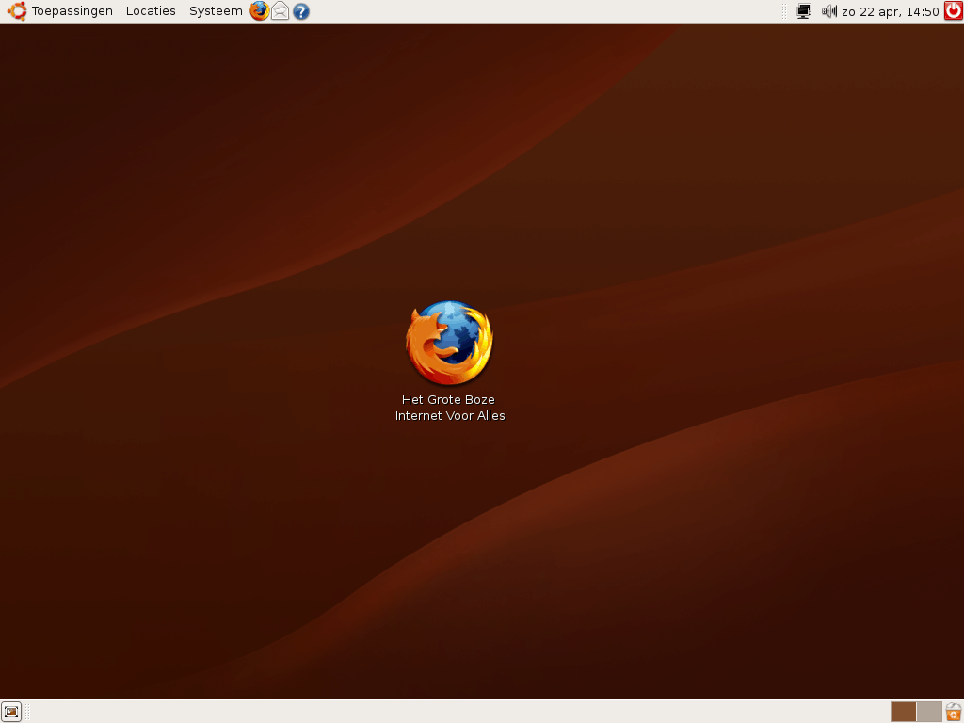964x723 pixels.
Task: Open the trash applet in bottom panel
Action: click(x=954, y=712)
